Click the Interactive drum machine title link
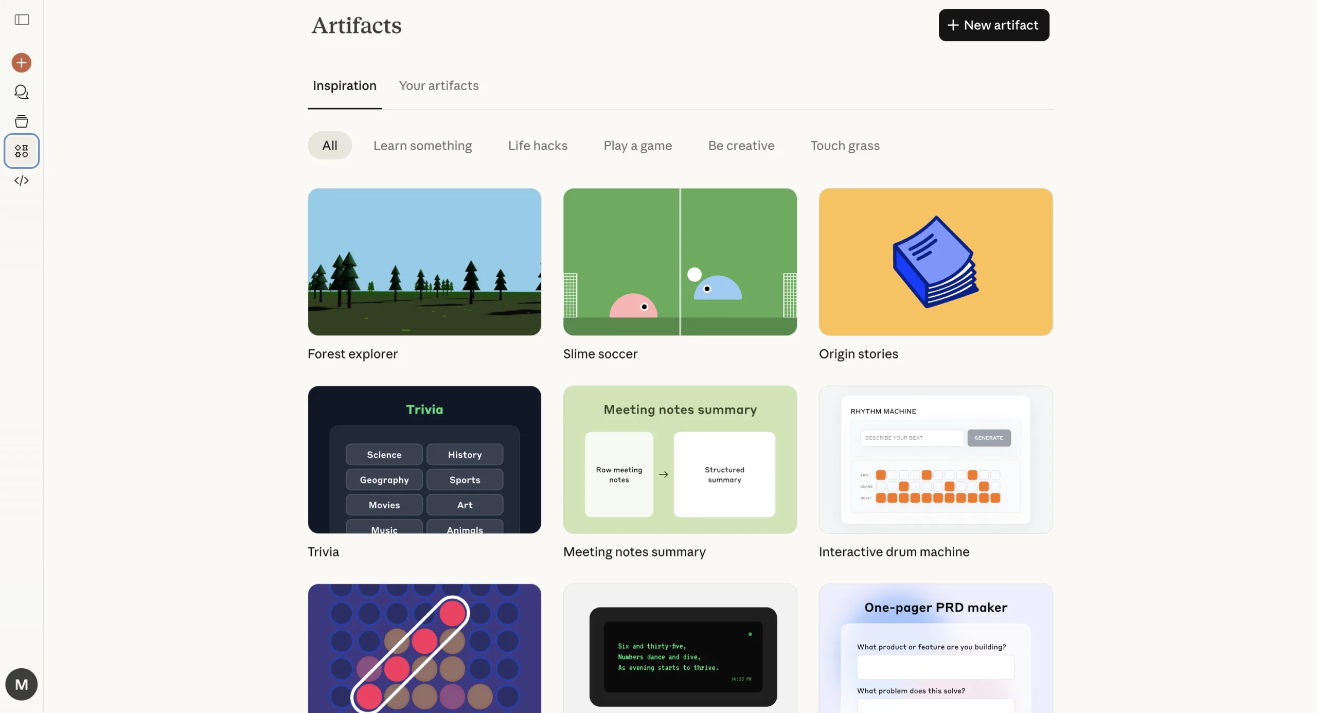The width and height of the screenshot is (1317, 713). tap(894, 551)
